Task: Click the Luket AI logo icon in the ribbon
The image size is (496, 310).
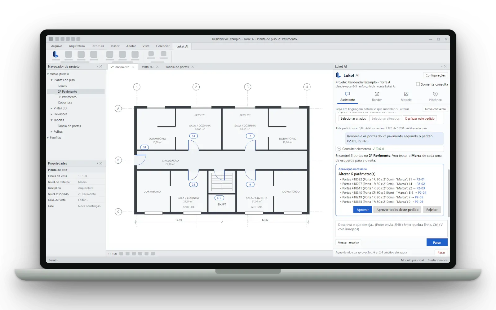Action: 56,55
